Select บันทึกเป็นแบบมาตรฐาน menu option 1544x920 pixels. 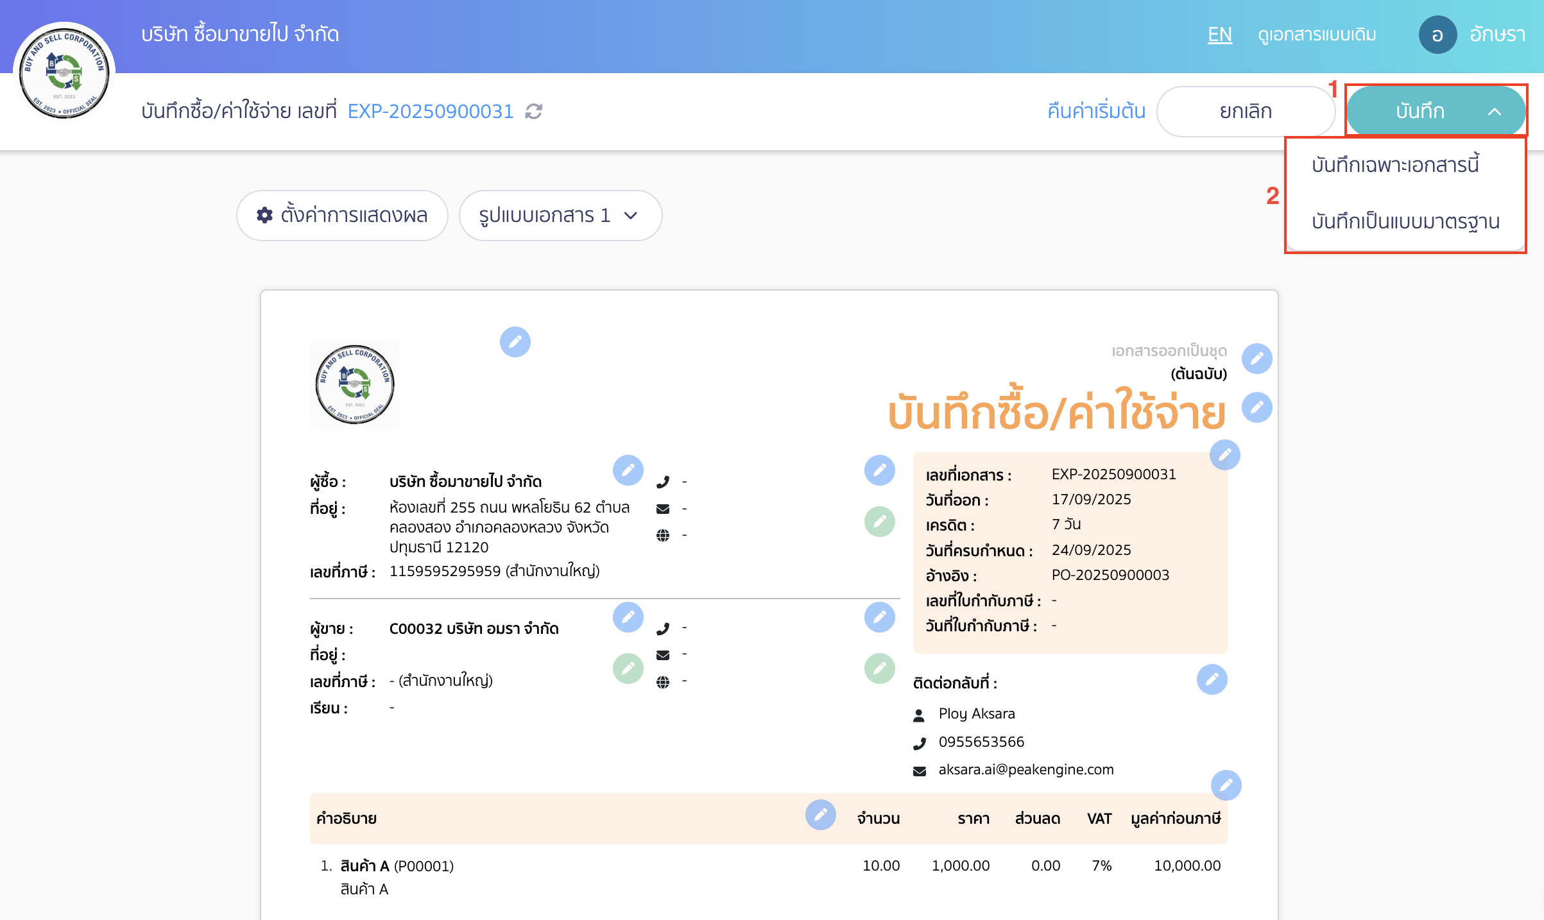click(x=1405, y=221)
